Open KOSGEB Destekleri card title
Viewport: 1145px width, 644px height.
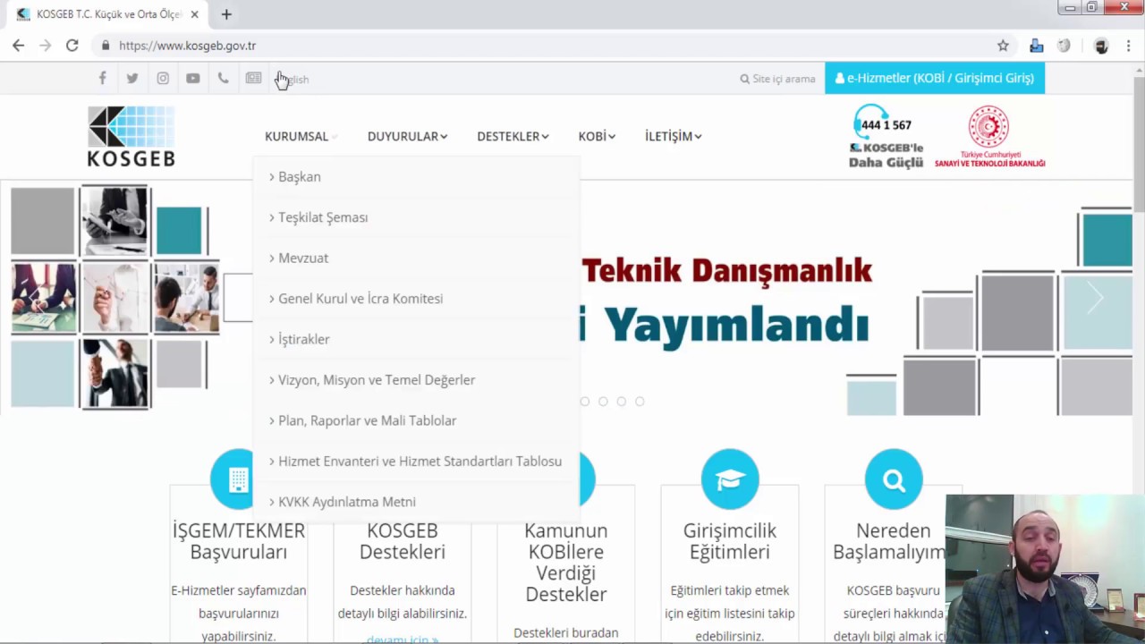(x=403, y=541)
